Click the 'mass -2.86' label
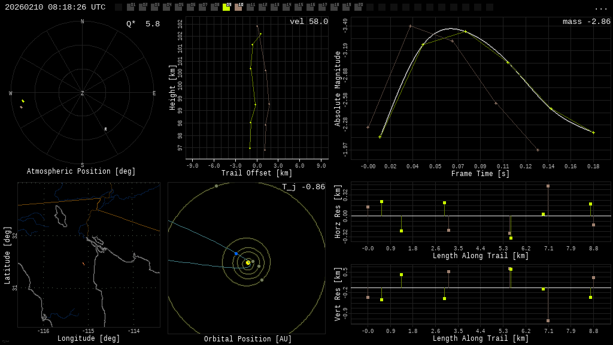 click(x=586, y=22)
